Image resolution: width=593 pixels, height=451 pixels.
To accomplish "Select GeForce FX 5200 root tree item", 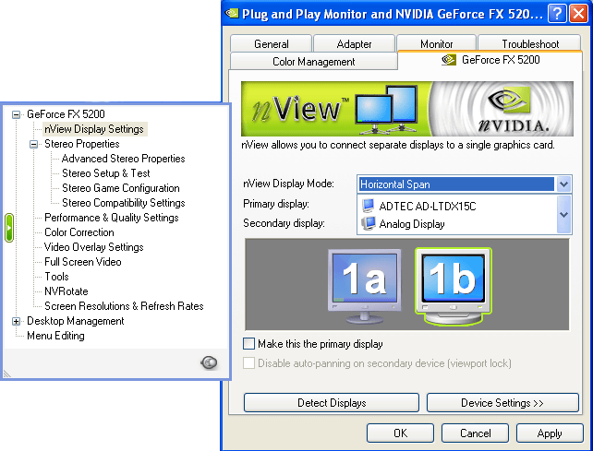I will [66, 114].
